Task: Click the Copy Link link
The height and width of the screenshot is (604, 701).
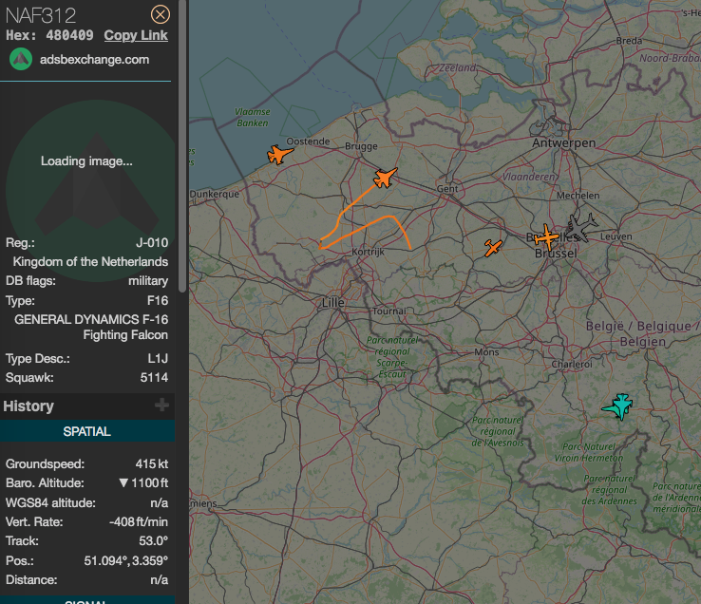Action: 136,35
